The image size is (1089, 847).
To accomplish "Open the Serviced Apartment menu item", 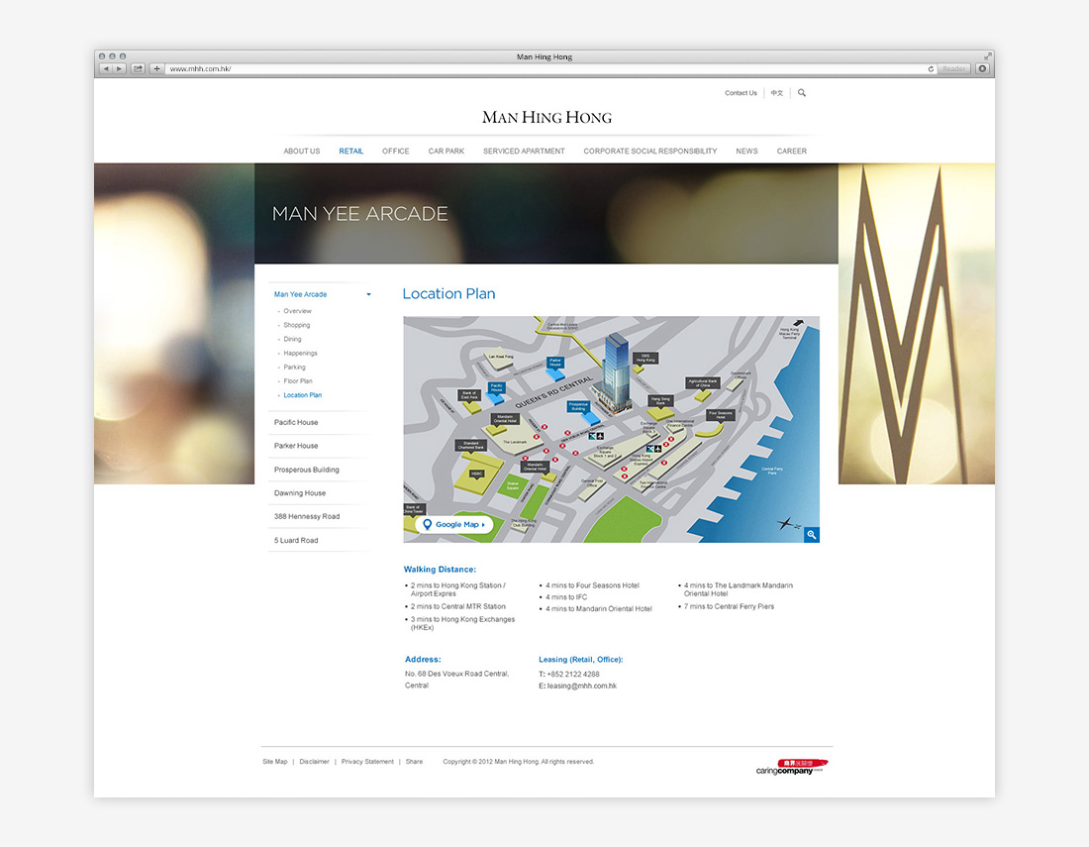I will (524, 152).
